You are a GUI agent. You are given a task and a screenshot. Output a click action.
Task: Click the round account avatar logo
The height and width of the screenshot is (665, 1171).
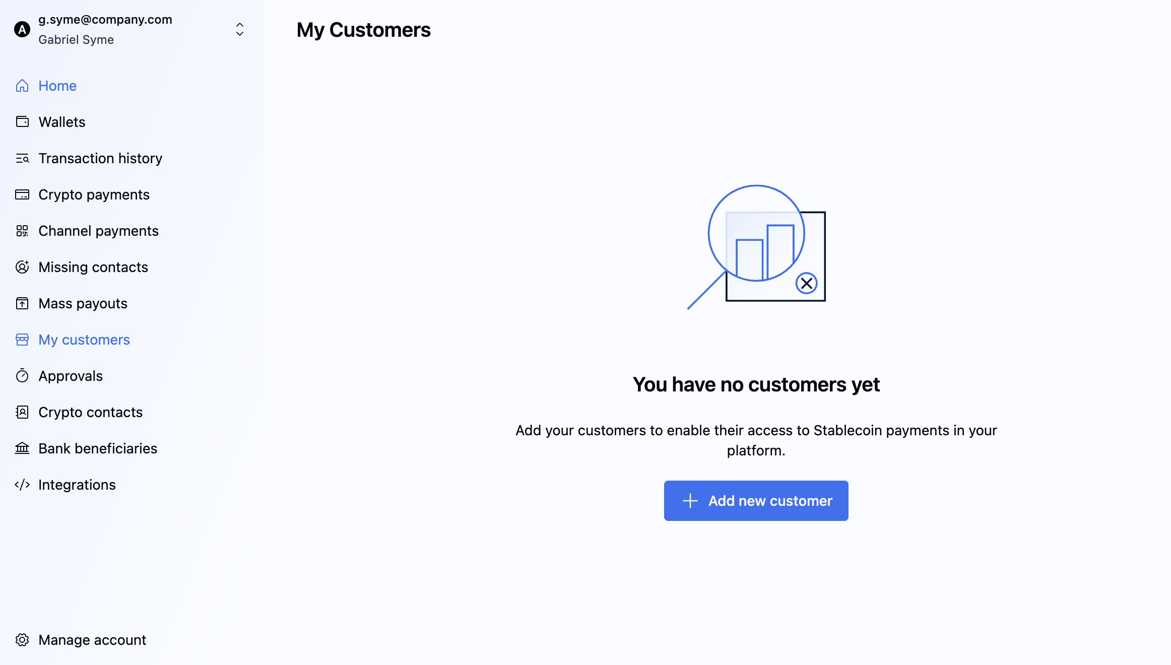tap(22, 29)
